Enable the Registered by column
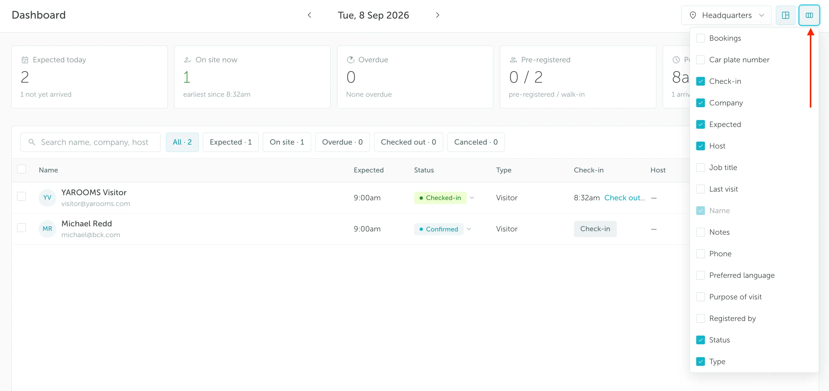The image size is (829, 391). [x=700, y=318]
